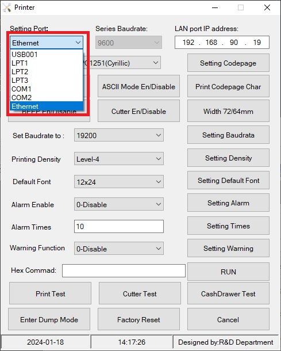Run the CashDrawer Test

pyautogui.click(x=228, y=293)
